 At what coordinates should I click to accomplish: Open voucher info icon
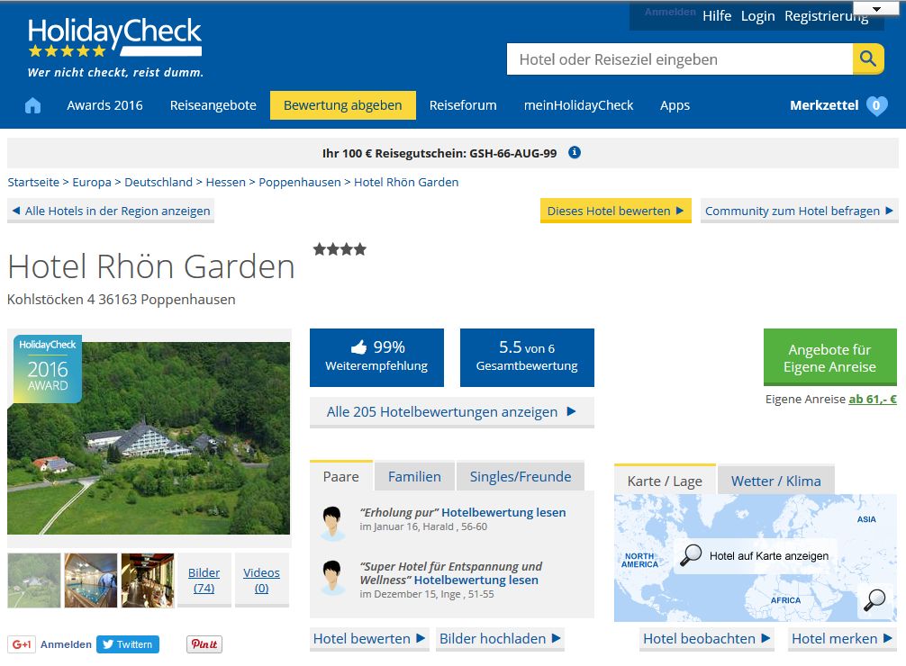[x=575, y=152]
